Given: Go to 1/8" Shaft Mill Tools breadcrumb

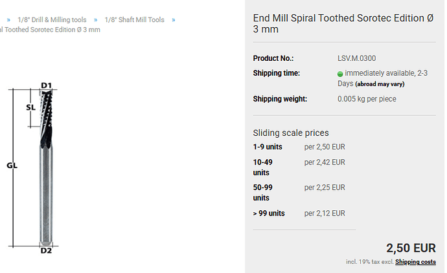Looking at the screenshot, I should (135, 19).
